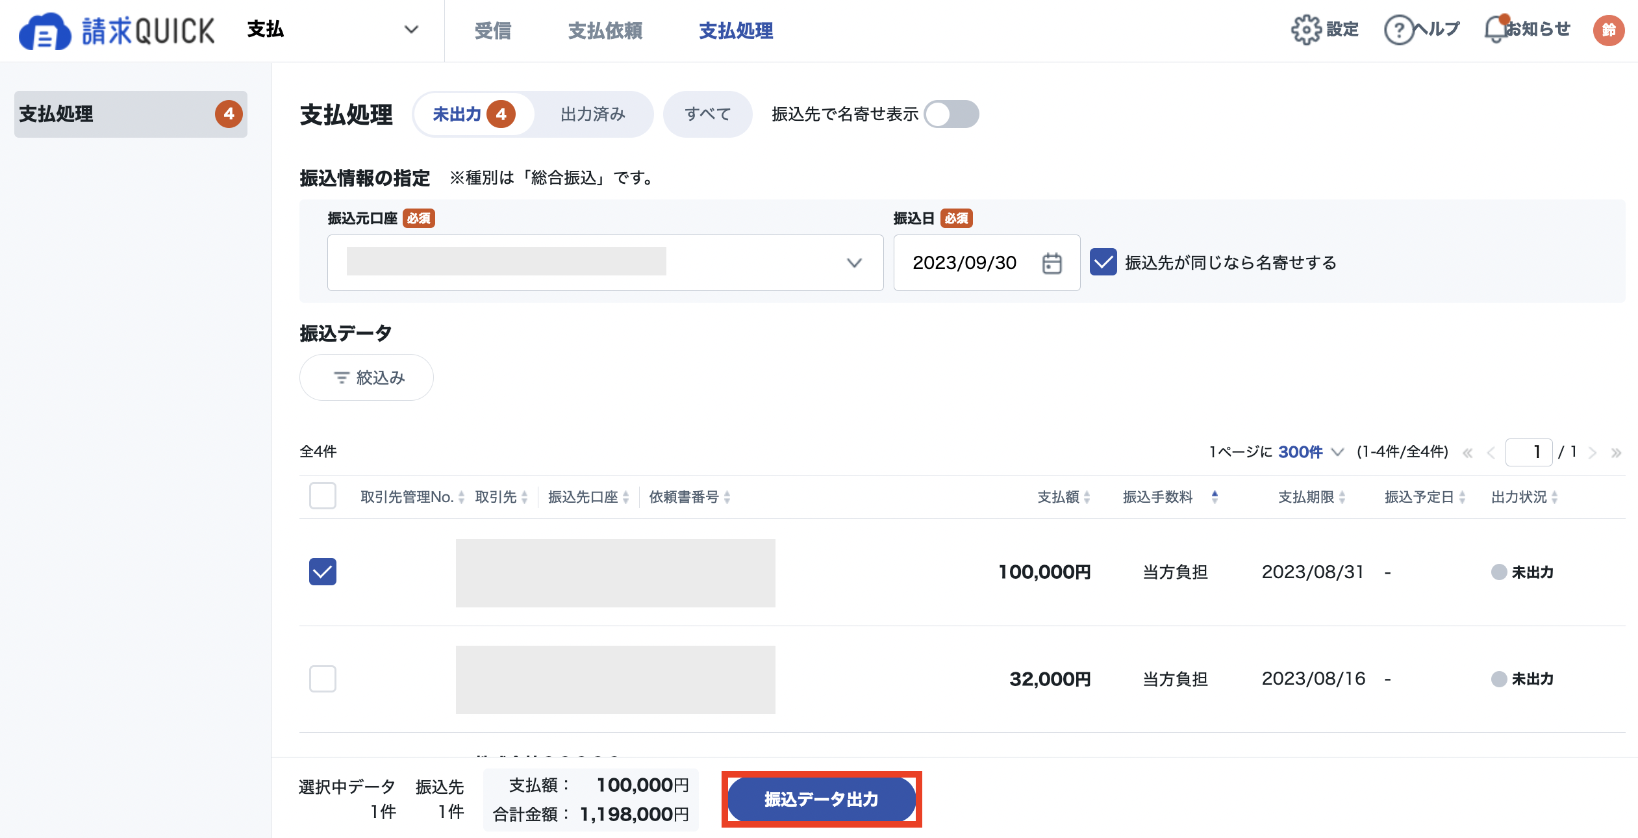Sort by 振込手数料 column arrows
Image resolution: width=1638 pixels, height=838 pixels.
coord(1215,497)
